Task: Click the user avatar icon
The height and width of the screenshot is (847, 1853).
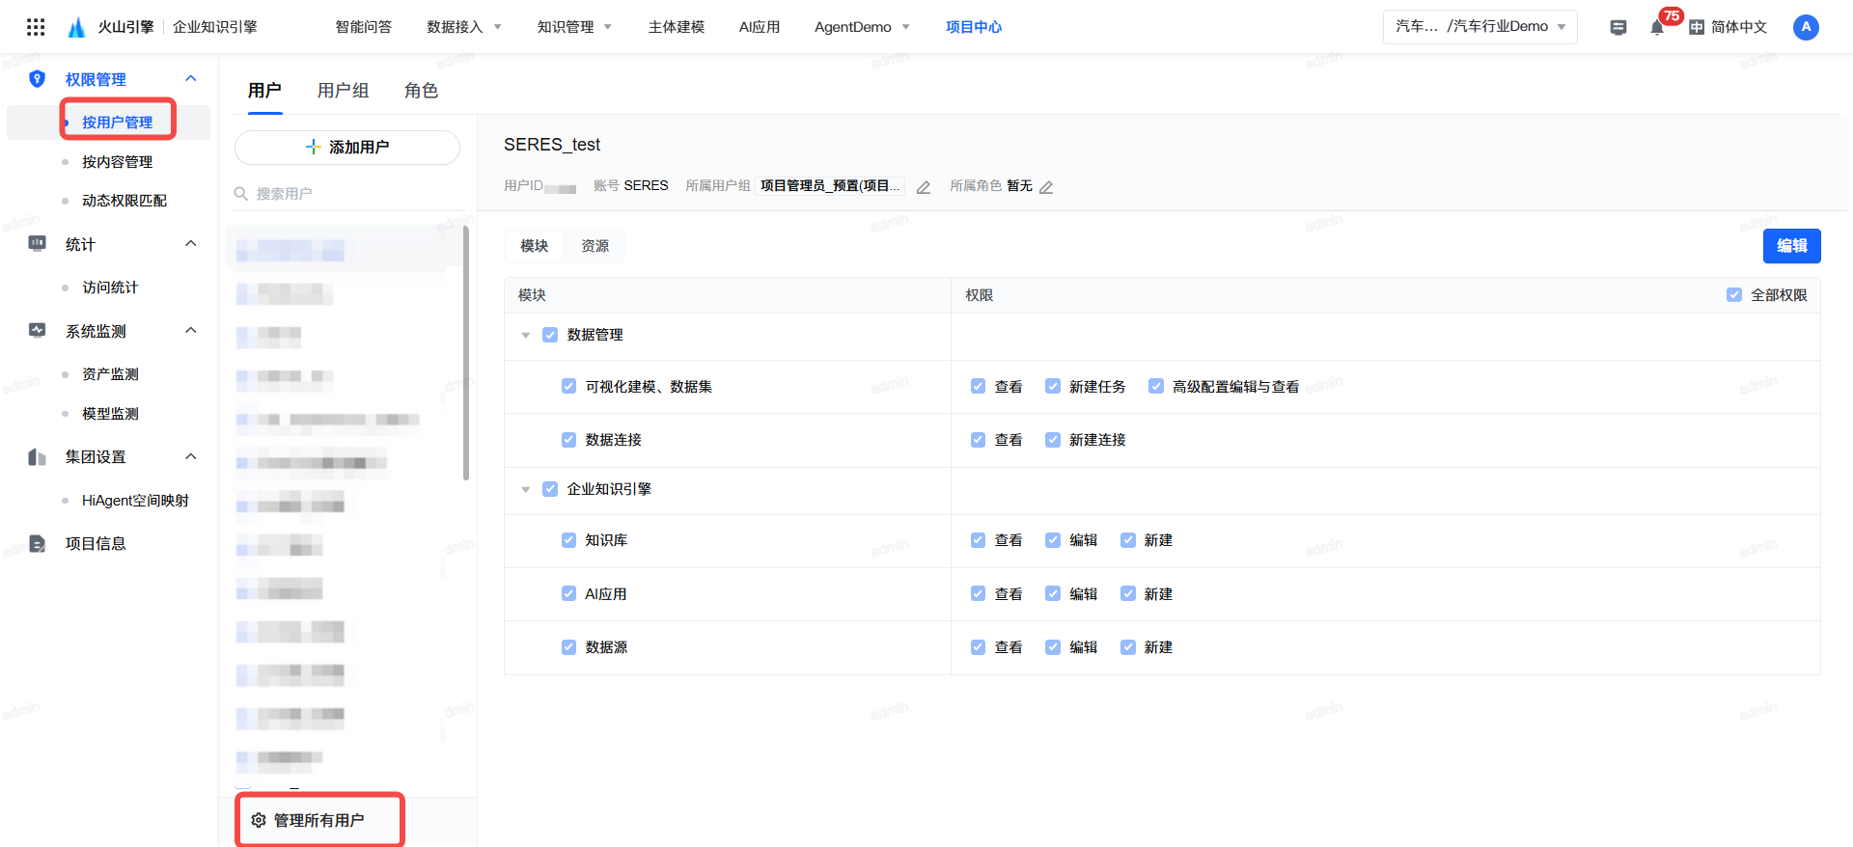Action: pyautogui.click(x=1805, y=27)
